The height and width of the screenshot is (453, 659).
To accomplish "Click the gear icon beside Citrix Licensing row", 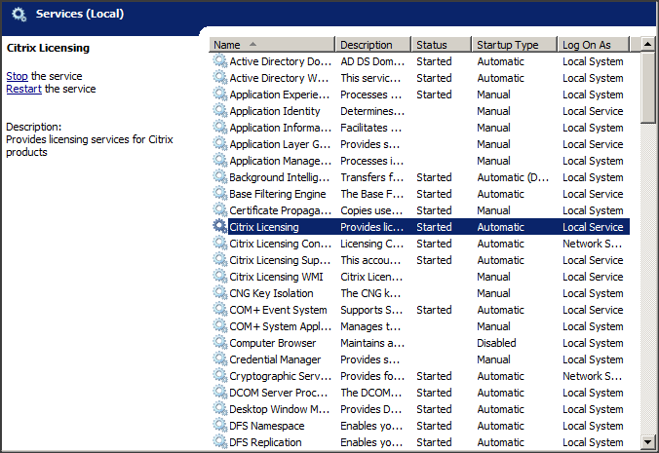I will [x=219, y=227].
